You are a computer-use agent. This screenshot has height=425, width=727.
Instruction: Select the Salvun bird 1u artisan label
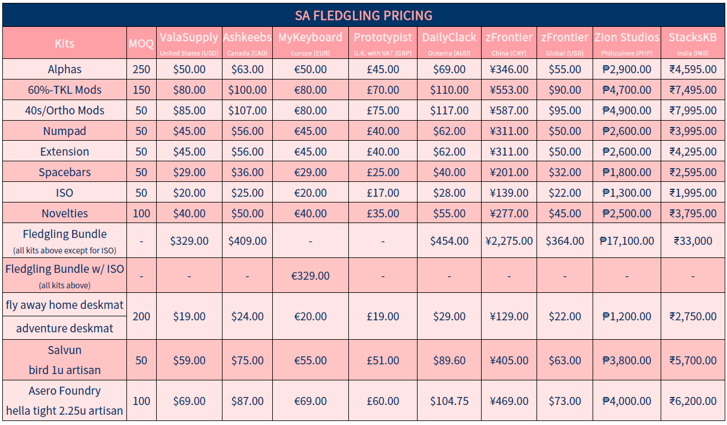click(65, 360)
